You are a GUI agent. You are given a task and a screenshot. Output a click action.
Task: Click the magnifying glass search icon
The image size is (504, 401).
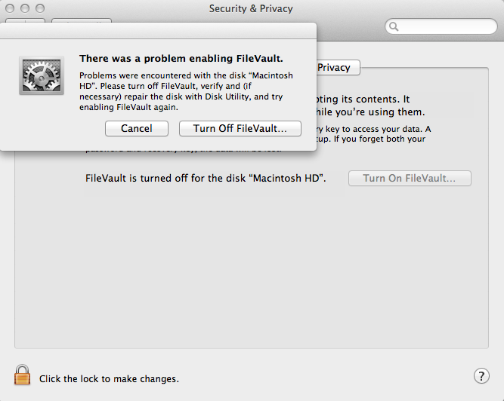pos(394,26)
